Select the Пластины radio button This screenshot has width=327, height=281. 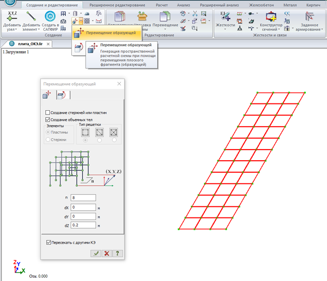coord(48,132)
